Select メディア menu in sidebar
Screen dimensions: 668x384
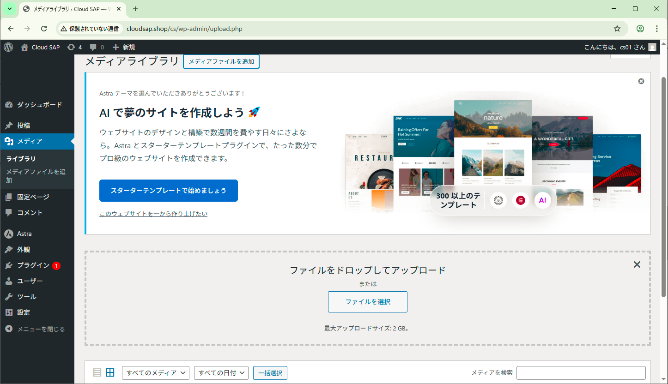tap(37, 141)
